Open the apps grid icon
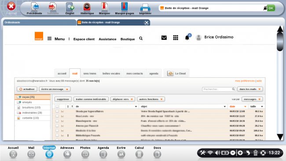The height and width of the screenshot is (161, 286). 176,37
